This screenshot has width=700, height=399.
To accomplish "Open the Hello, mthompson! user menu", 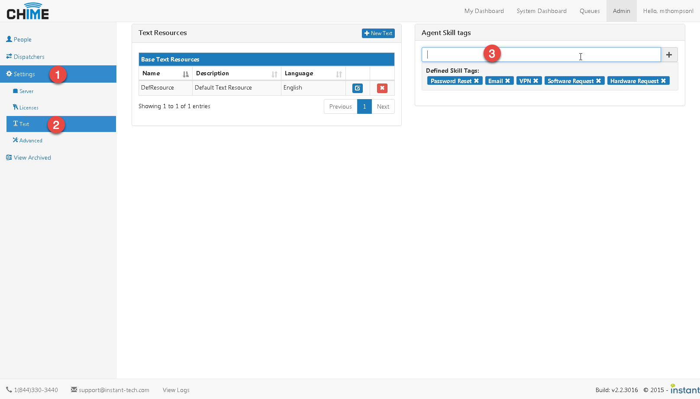I will click(x=668, y=11).
